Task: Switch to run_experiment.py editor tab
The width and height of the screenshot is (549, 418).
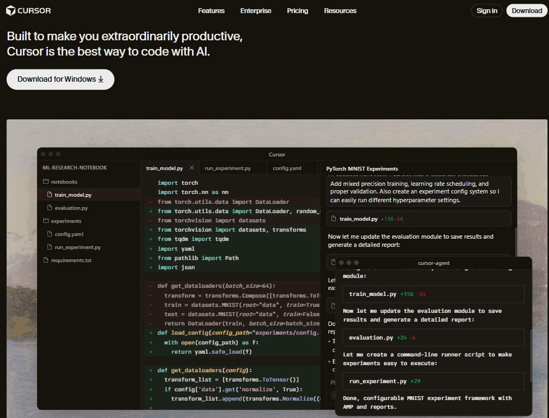Action: [x=227, y=168]
